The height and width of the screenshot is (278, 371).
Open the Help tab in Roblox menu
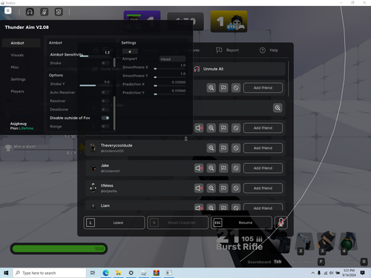click(x=269, y=50)
